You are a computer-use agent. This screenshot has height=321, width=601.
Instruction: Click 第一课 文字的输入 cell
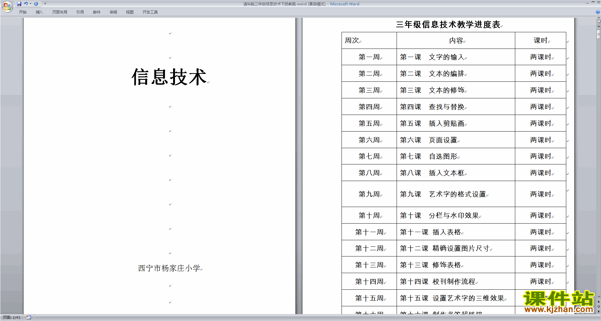click(x=456, y=57)
